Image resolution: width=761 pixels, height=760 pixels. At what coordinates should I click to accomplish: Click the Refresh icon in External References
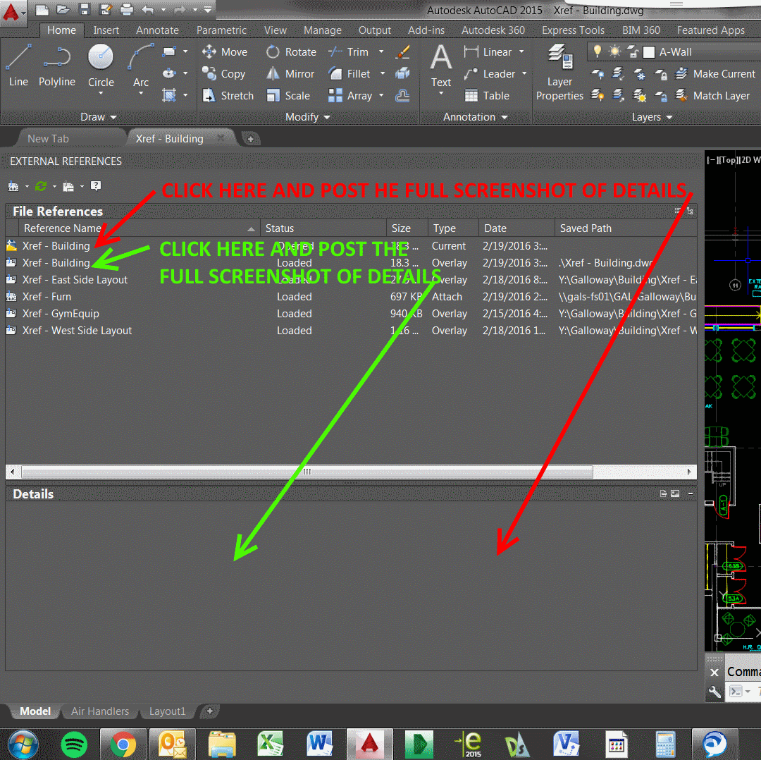point(41,186)
